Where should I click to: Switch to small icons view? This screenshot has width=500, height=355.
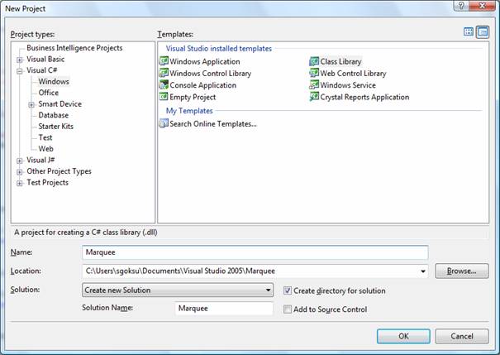click(483, 32)
